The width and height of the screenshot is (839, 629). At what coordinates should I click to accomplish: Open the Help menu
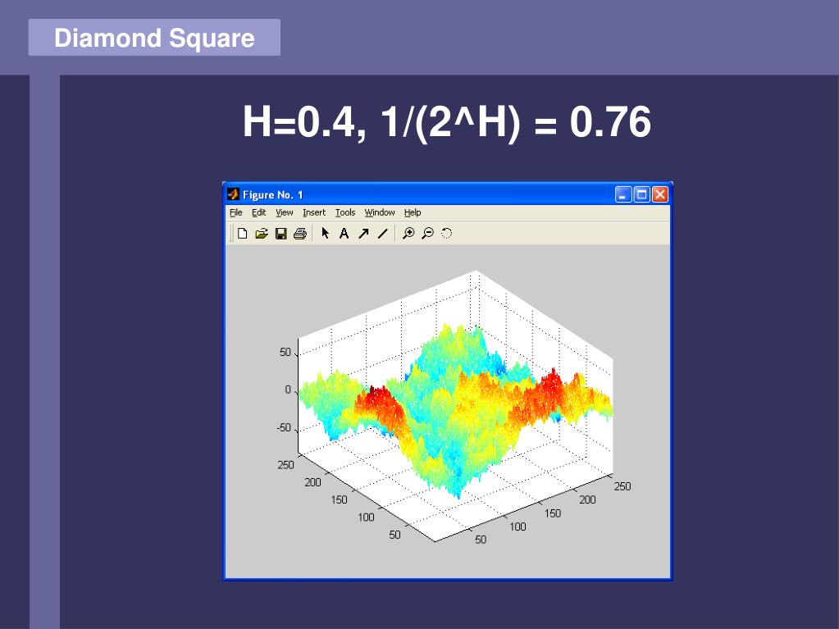413,212
